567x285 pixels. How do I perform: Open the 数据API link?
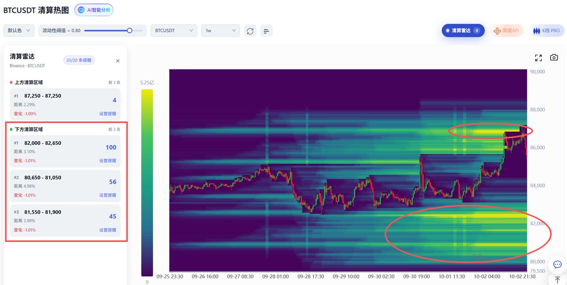point(506,31)
